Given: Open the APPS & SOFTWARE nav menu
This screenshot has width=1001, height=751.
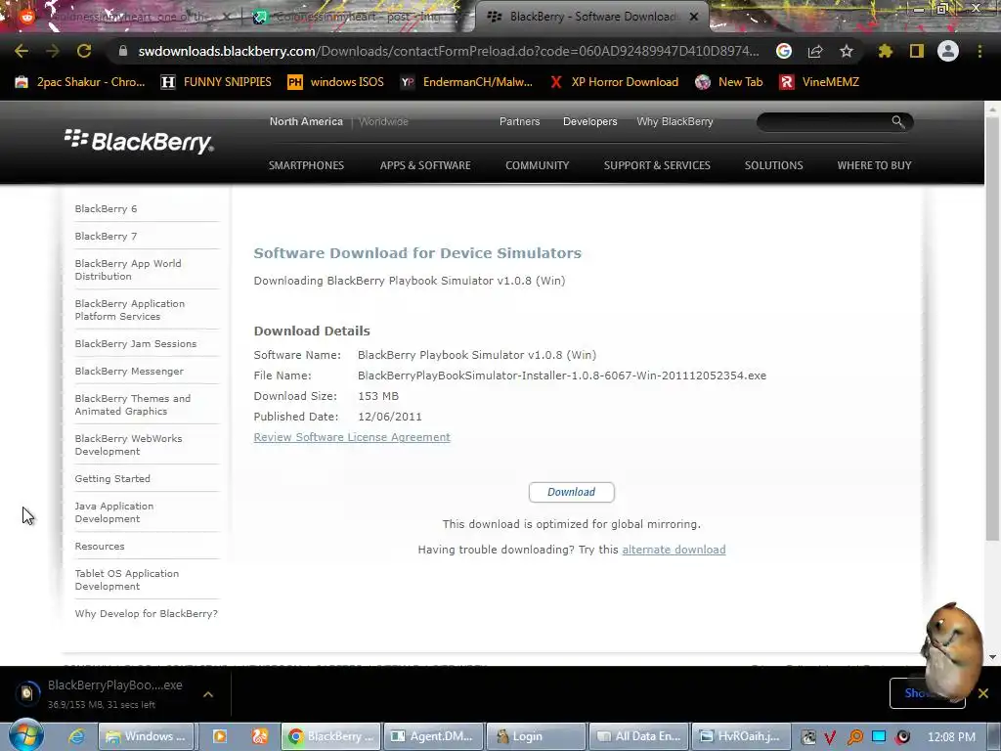Looking at the screenshot, I should pyautogui.click(x=425, y=165).
